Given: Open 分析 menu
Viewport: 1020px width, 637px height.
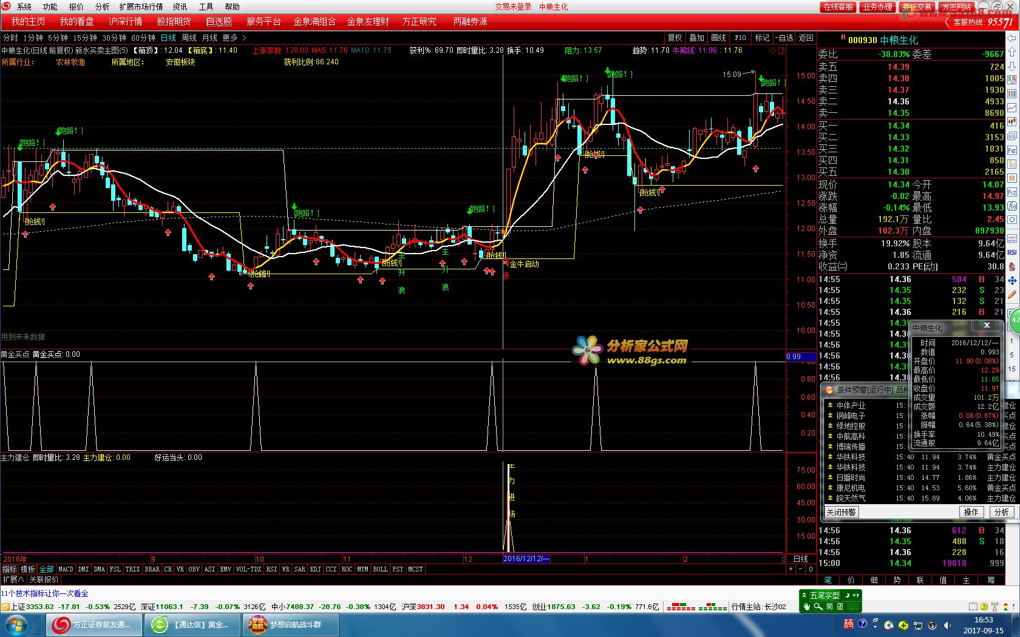Looking at the screenshot, I should pos(102,7).
